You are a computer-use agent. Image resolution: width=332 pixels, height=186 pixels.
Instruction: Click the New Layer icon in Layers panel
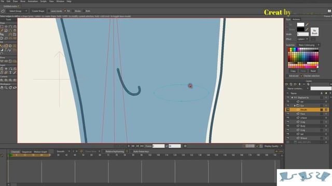(x=287, y=84)
